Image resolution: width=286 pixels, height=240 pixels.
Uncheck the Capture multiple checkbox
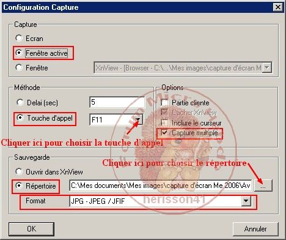click(x=164, y=133)
